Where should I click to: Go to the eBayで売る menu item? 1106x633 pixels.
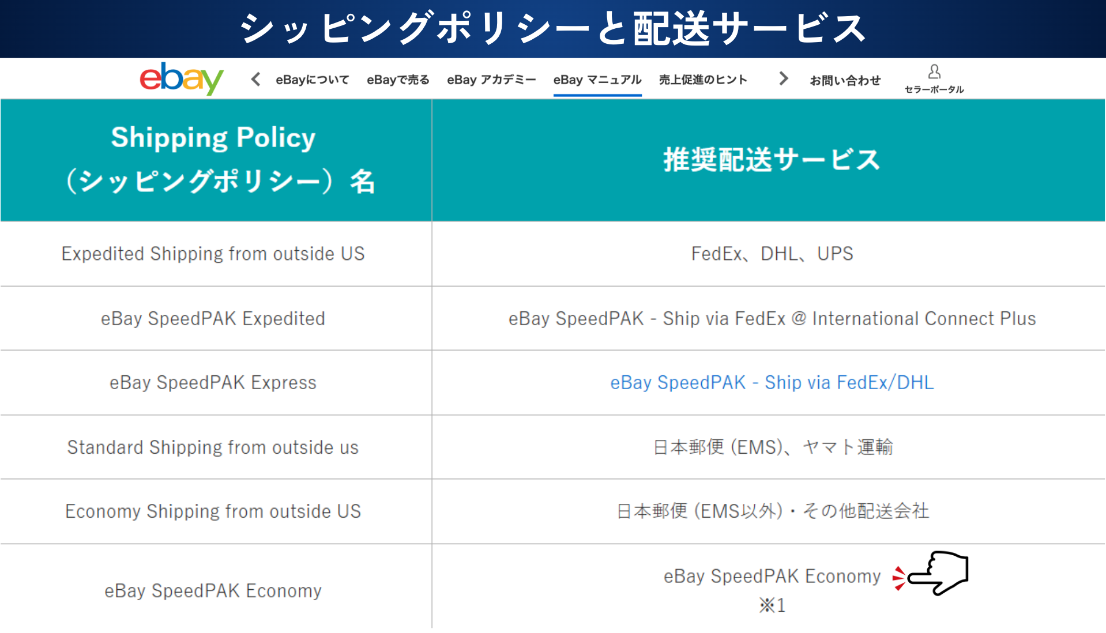(x=398, y=80)
